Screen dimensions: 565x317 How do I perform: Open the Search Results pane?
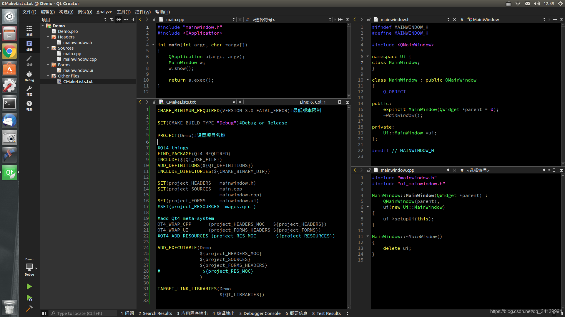coord(155,313)
